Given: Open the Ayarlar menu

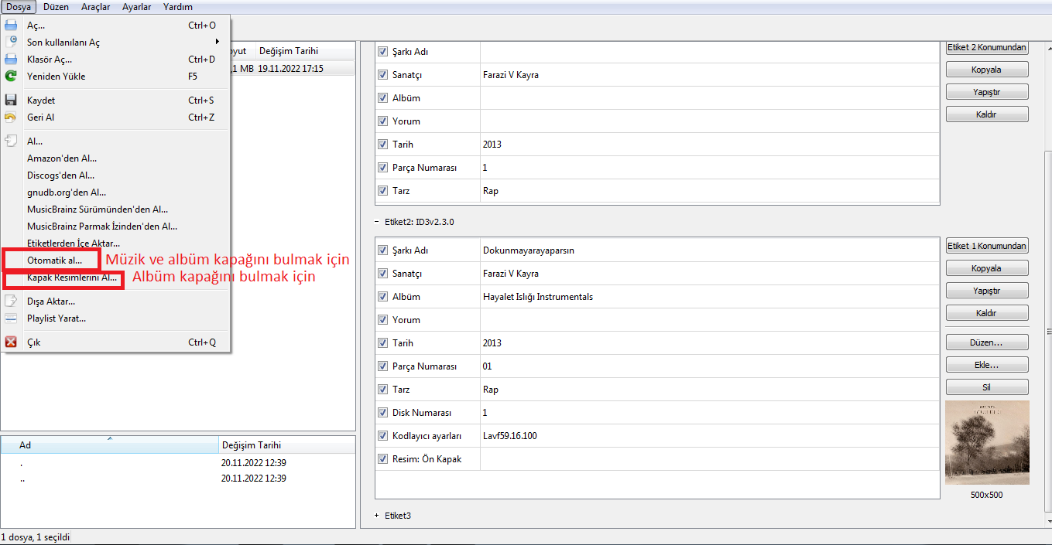Looking at the screenshot, I should [136, 7].
